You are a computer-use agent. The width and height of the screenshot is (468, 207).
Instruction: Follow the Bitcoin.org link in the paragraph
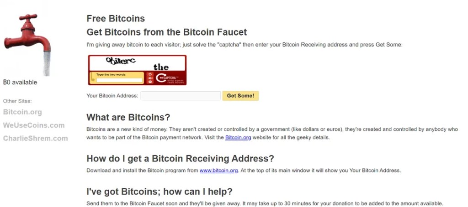click(238, 138)
